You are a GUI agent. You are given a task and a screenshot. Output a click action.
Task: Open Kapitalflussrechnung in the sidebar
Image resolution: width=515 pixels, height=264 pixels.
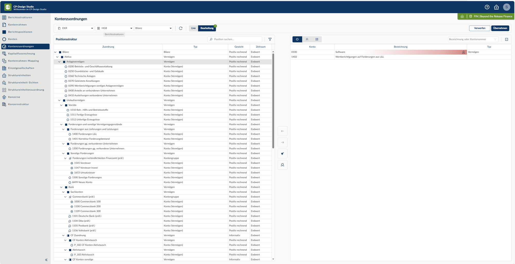coord(22,54)
